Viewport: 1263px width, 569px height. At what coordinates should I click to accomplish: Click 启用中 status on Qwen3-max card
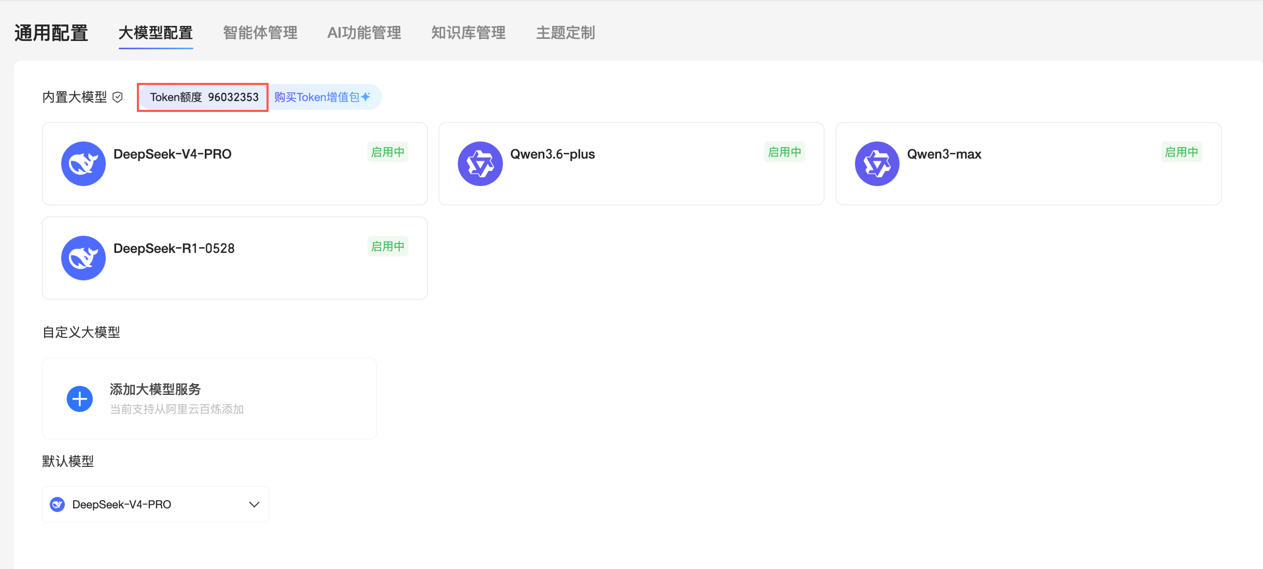tap(1182, 152)
